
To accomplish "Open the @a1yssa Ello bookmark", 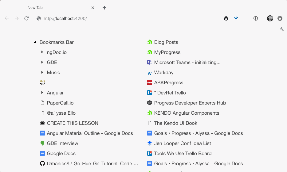I will tap(61, 113).
